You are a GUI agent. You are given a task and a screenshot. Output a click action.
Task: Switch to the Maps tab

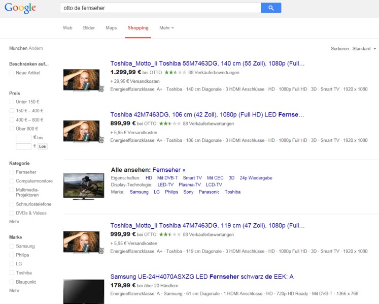point(111,28)
